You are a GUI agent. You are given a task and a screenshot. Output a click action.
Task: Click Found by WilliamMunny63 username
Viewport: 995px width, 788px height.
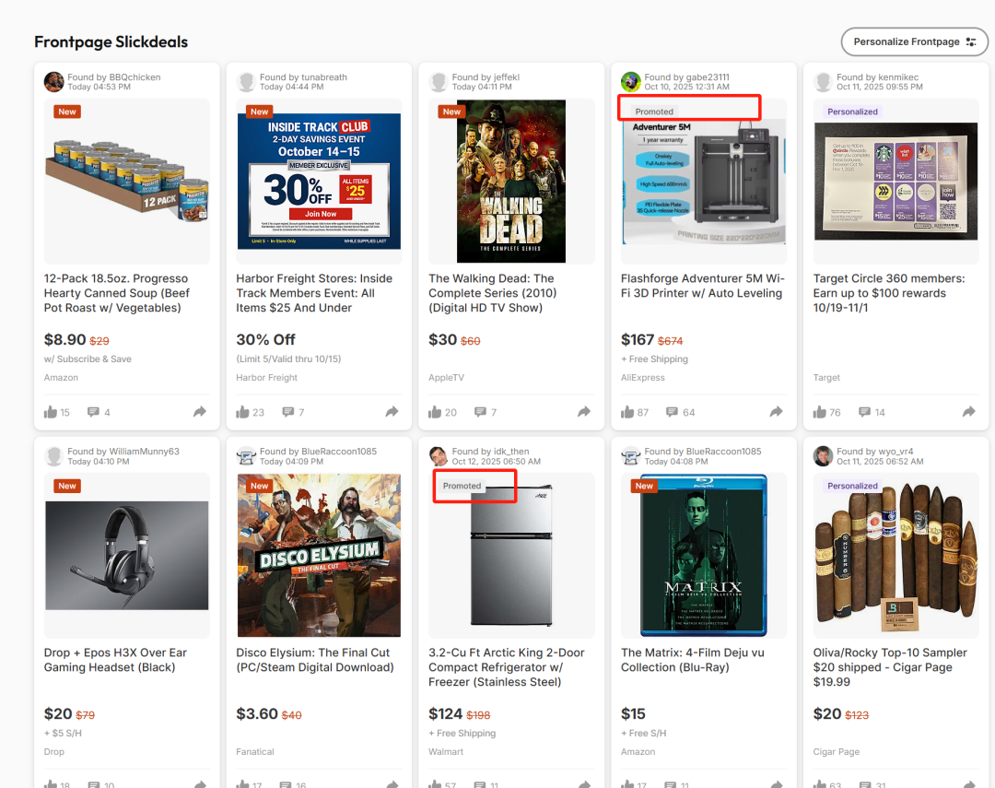coord(123,451)
